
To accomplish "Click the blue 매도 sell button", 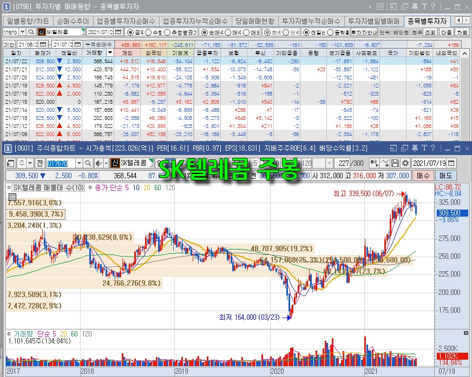I will pyautogui.click(x=446, y=176).
